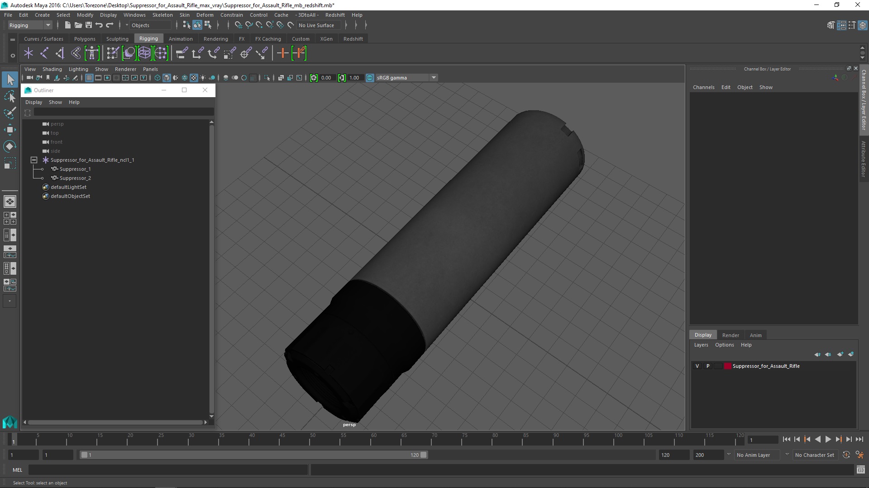Create a new scene with New Scene icon
Image resolution: width=869 pixels, height=488 pixels.
coord(67,25)
